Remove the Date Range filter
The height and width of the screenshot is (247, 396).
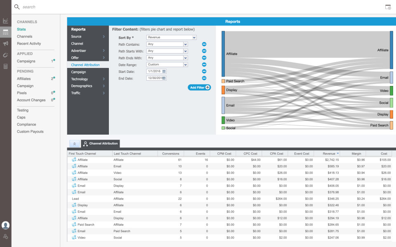(x=204, y=64)
